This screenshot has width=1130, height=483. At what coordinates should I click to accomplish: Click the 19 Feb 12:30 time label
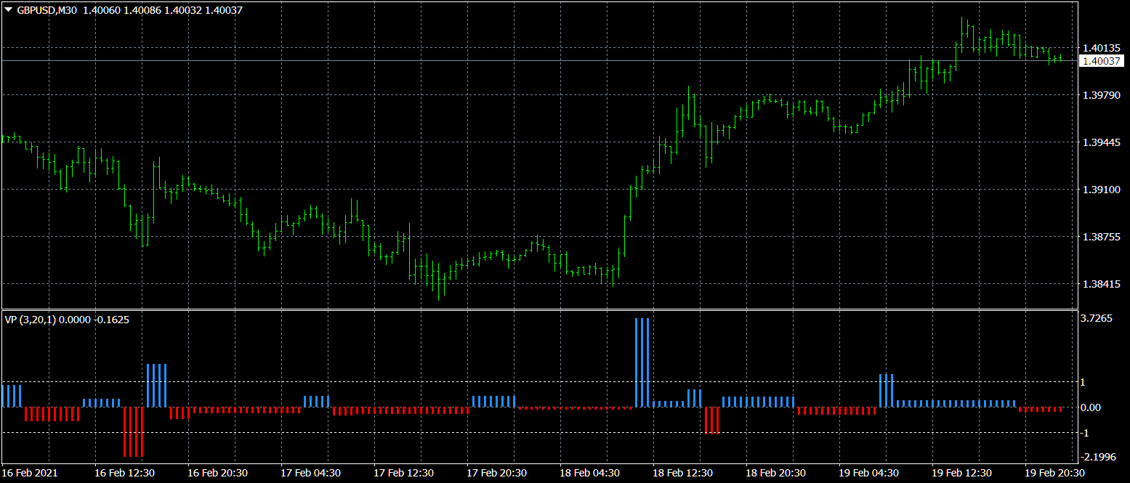coord(961,473)
